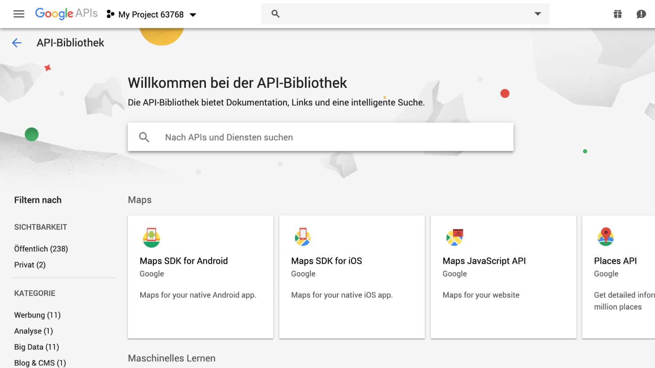Click the project icon beside My Project 63768
The width and height of the screenshot is (655, 368).
click(110, 14)
